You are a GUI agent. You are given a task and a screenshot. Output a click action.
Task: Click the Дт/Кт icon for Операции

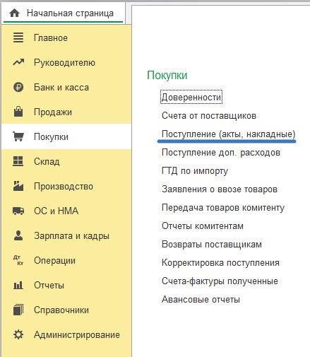[x=18, y=260]
